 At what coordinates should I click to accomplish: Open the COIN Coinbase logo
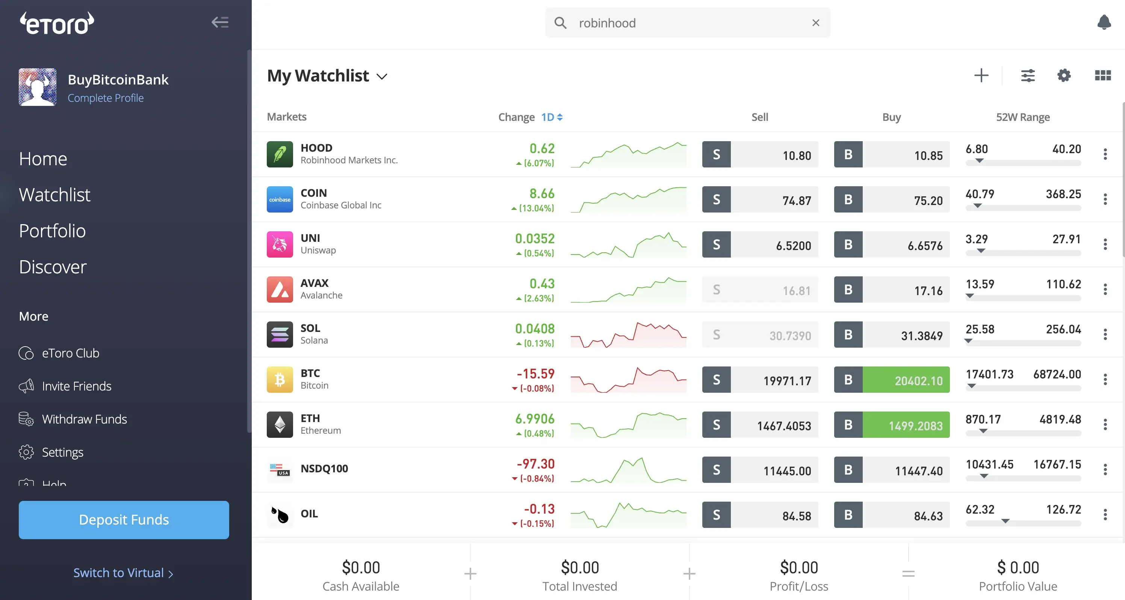click(280, 199)
